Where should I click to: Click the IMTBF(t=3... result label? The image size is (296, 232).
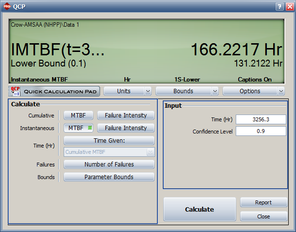click(x=57, y=50)
